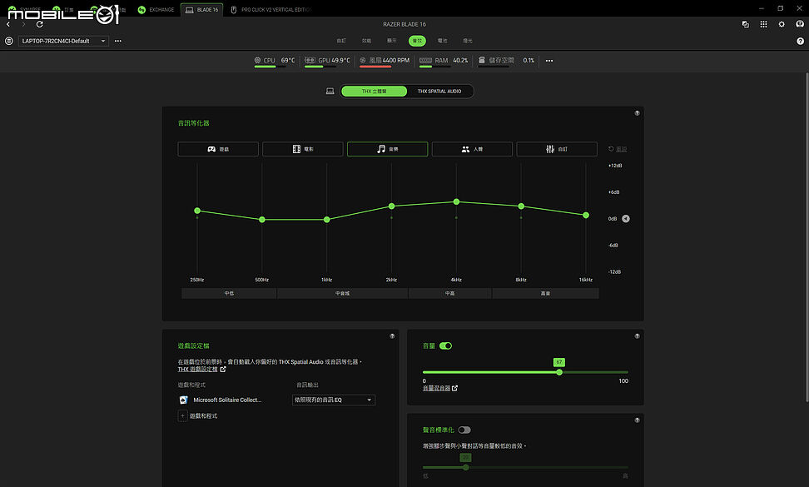Open the Razer account avatar icon

pyautogui.click(x=800, y=24)
